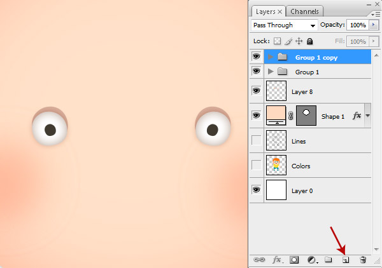
Task: Open the layer style fx menu at bottom
Action: coord(277,260)
